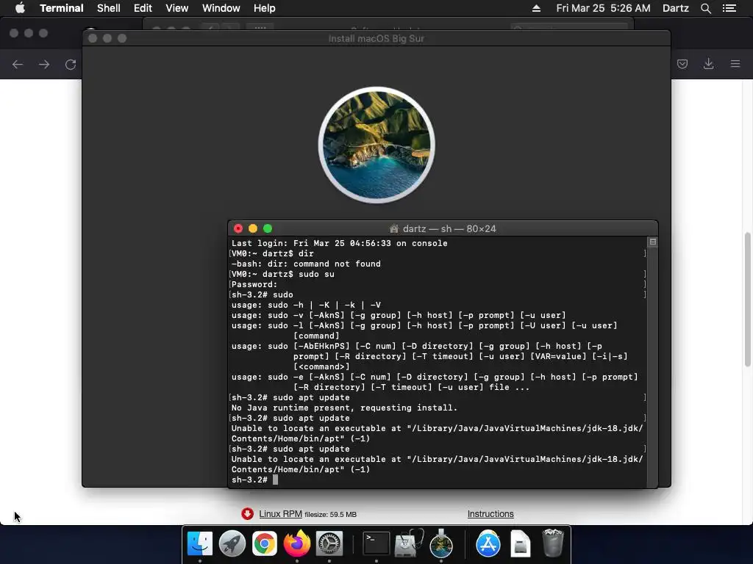Screen dimensions: 753x564
Task: Click the eject icon in menu bar
Action: coord(536,8)
